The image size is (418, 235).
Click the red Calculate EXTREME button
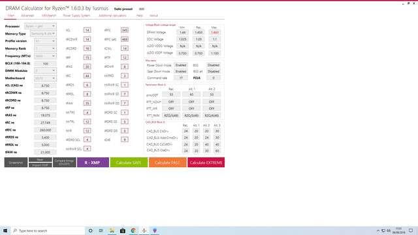(206, 163)
